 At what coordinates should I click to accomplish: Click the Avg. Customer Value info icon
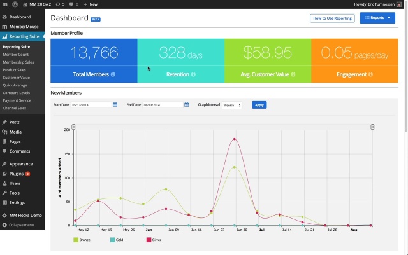tap(293, 74)
